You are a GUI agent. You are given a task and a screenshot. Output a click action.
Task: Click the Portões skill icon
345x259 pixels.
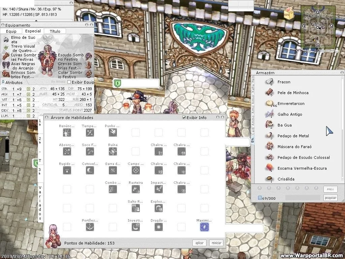[x=90, y=227]
